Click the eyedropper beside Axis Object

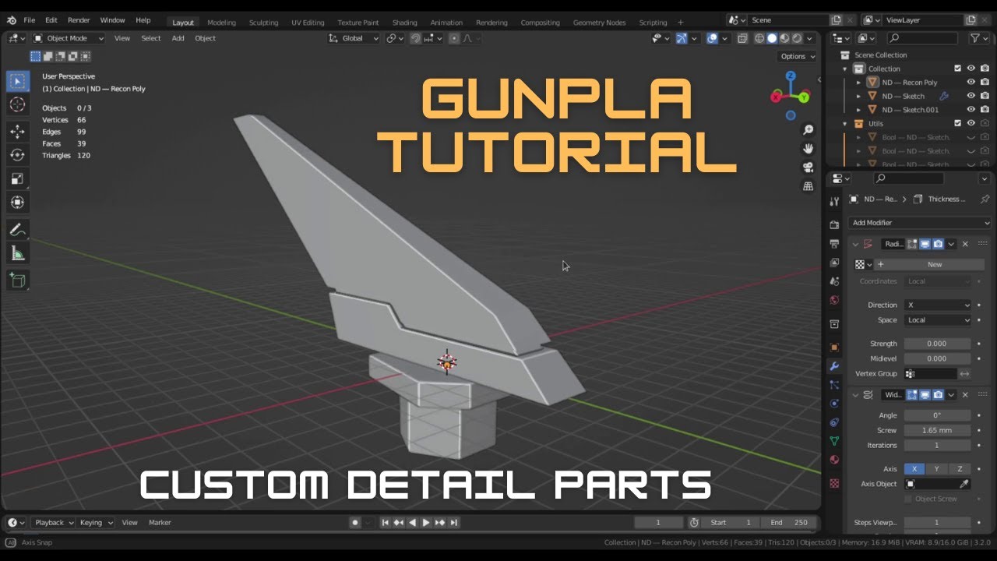[964, 484]
